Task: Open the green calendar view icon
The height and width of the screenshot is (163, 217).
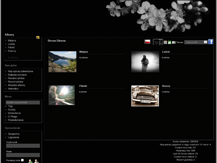Action: point(170,42)
